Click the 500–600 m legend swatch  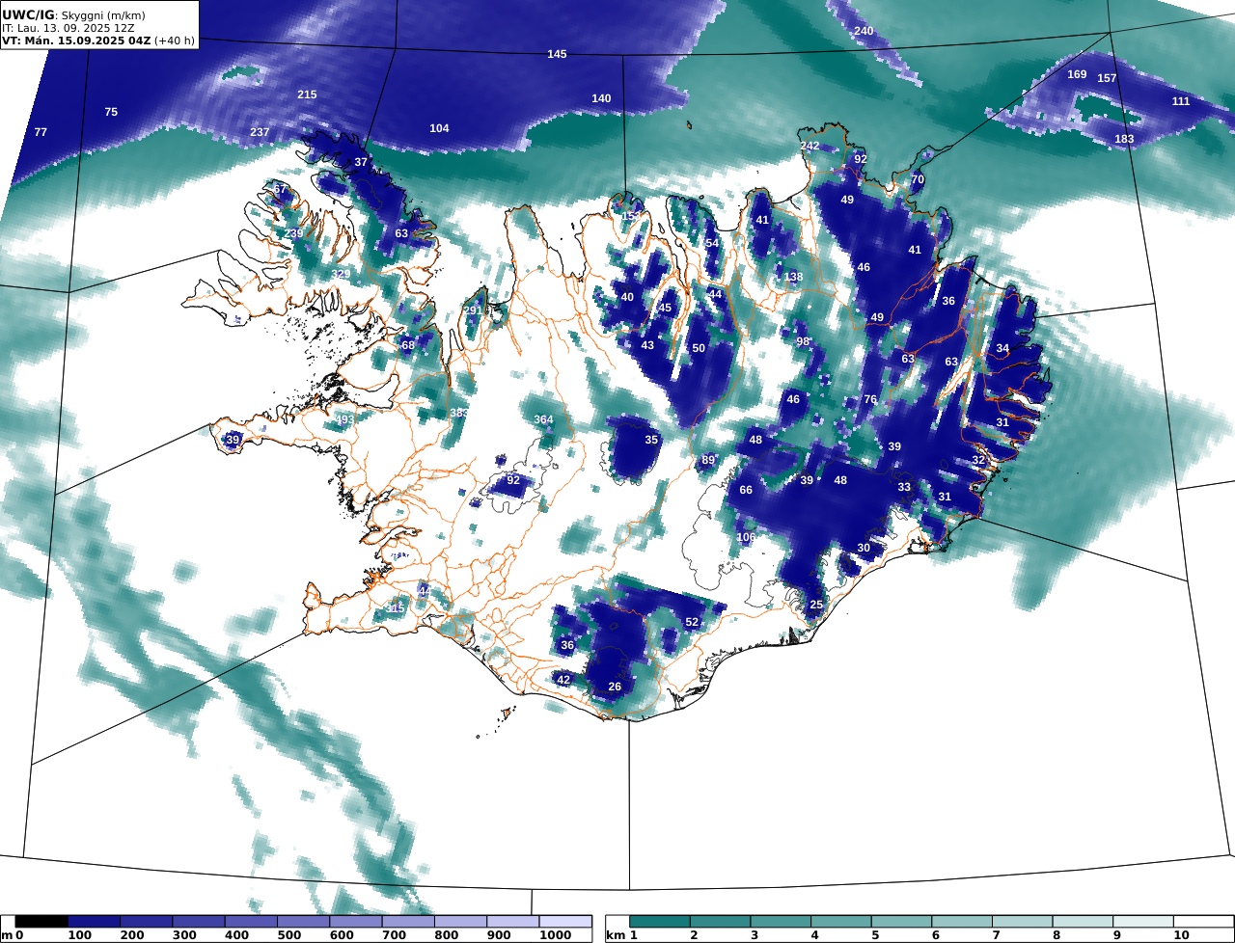(x=303, y=923)
